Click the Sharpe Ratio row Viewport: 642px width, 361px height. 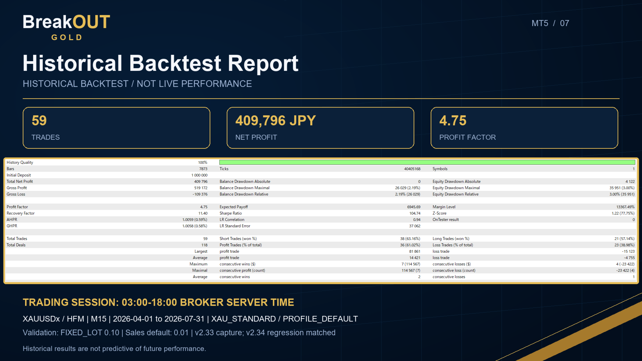click(320, 213)
